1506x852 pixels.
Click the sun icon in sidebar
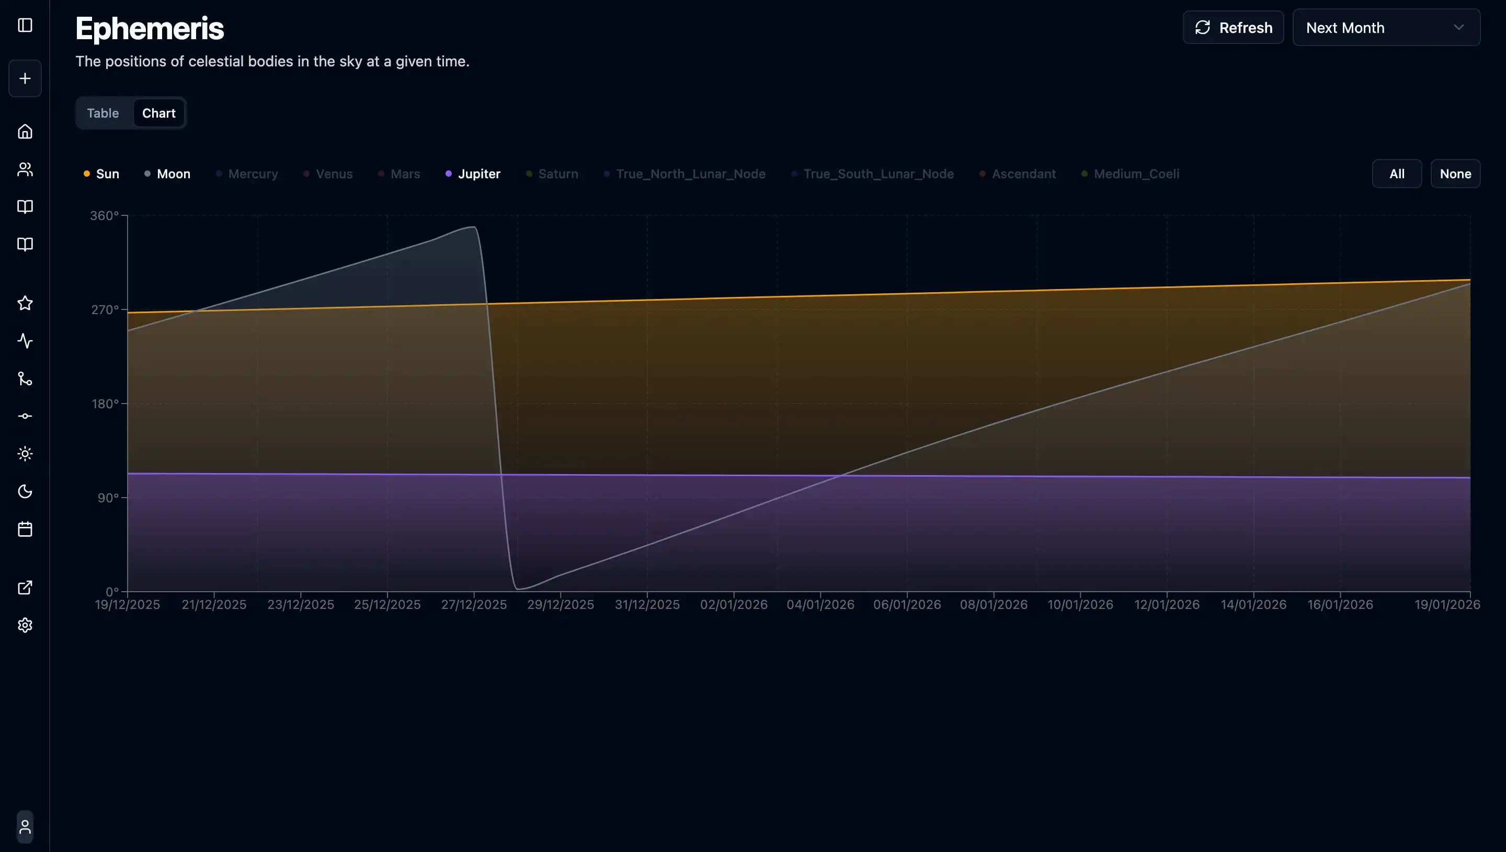click(x=25, y=454)
